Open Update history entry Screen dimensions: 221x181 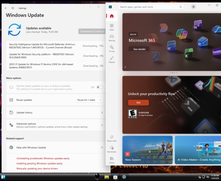(56, 113)
